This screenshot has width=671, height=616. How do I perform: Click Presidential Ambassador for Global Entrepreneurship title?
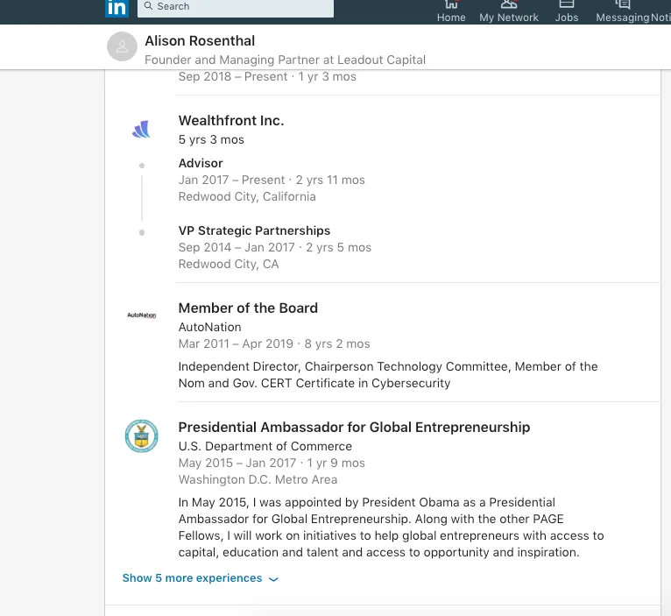(x=354, y=427)
